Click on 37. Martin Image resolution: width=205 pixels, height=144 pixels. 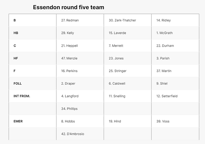pyautogui.click(x=164, y=71)
